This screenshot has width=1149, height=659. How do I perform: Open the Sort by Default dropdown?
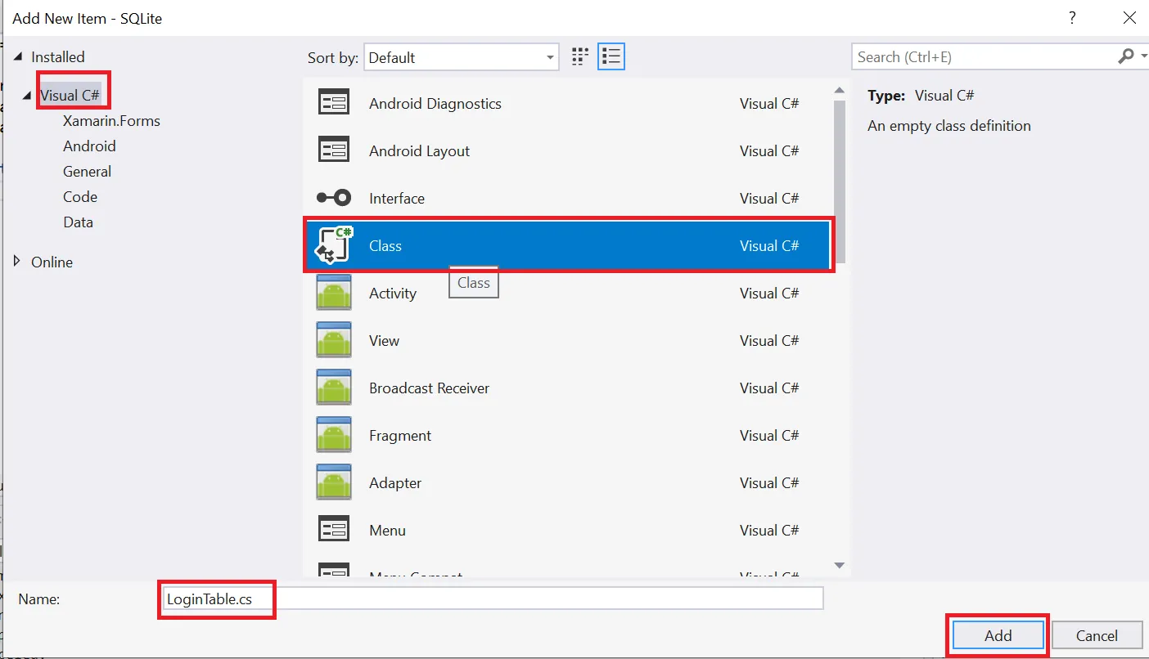tap(462, 57)
